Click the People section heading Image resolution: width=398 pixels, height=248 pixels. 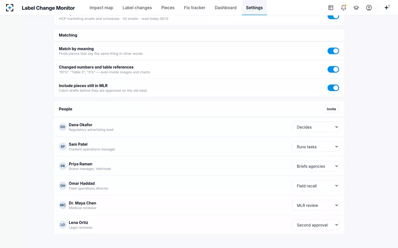click(x=66, y=109)
